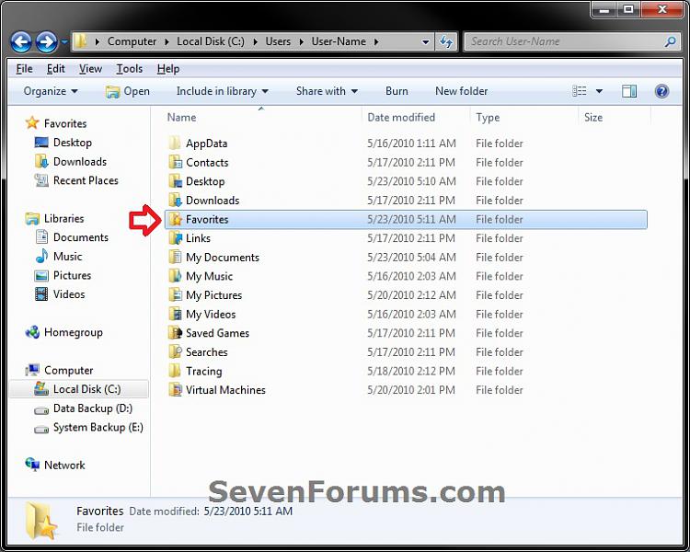
Task: Click the Refresh button beside address bar
Action: click(446, 41)
